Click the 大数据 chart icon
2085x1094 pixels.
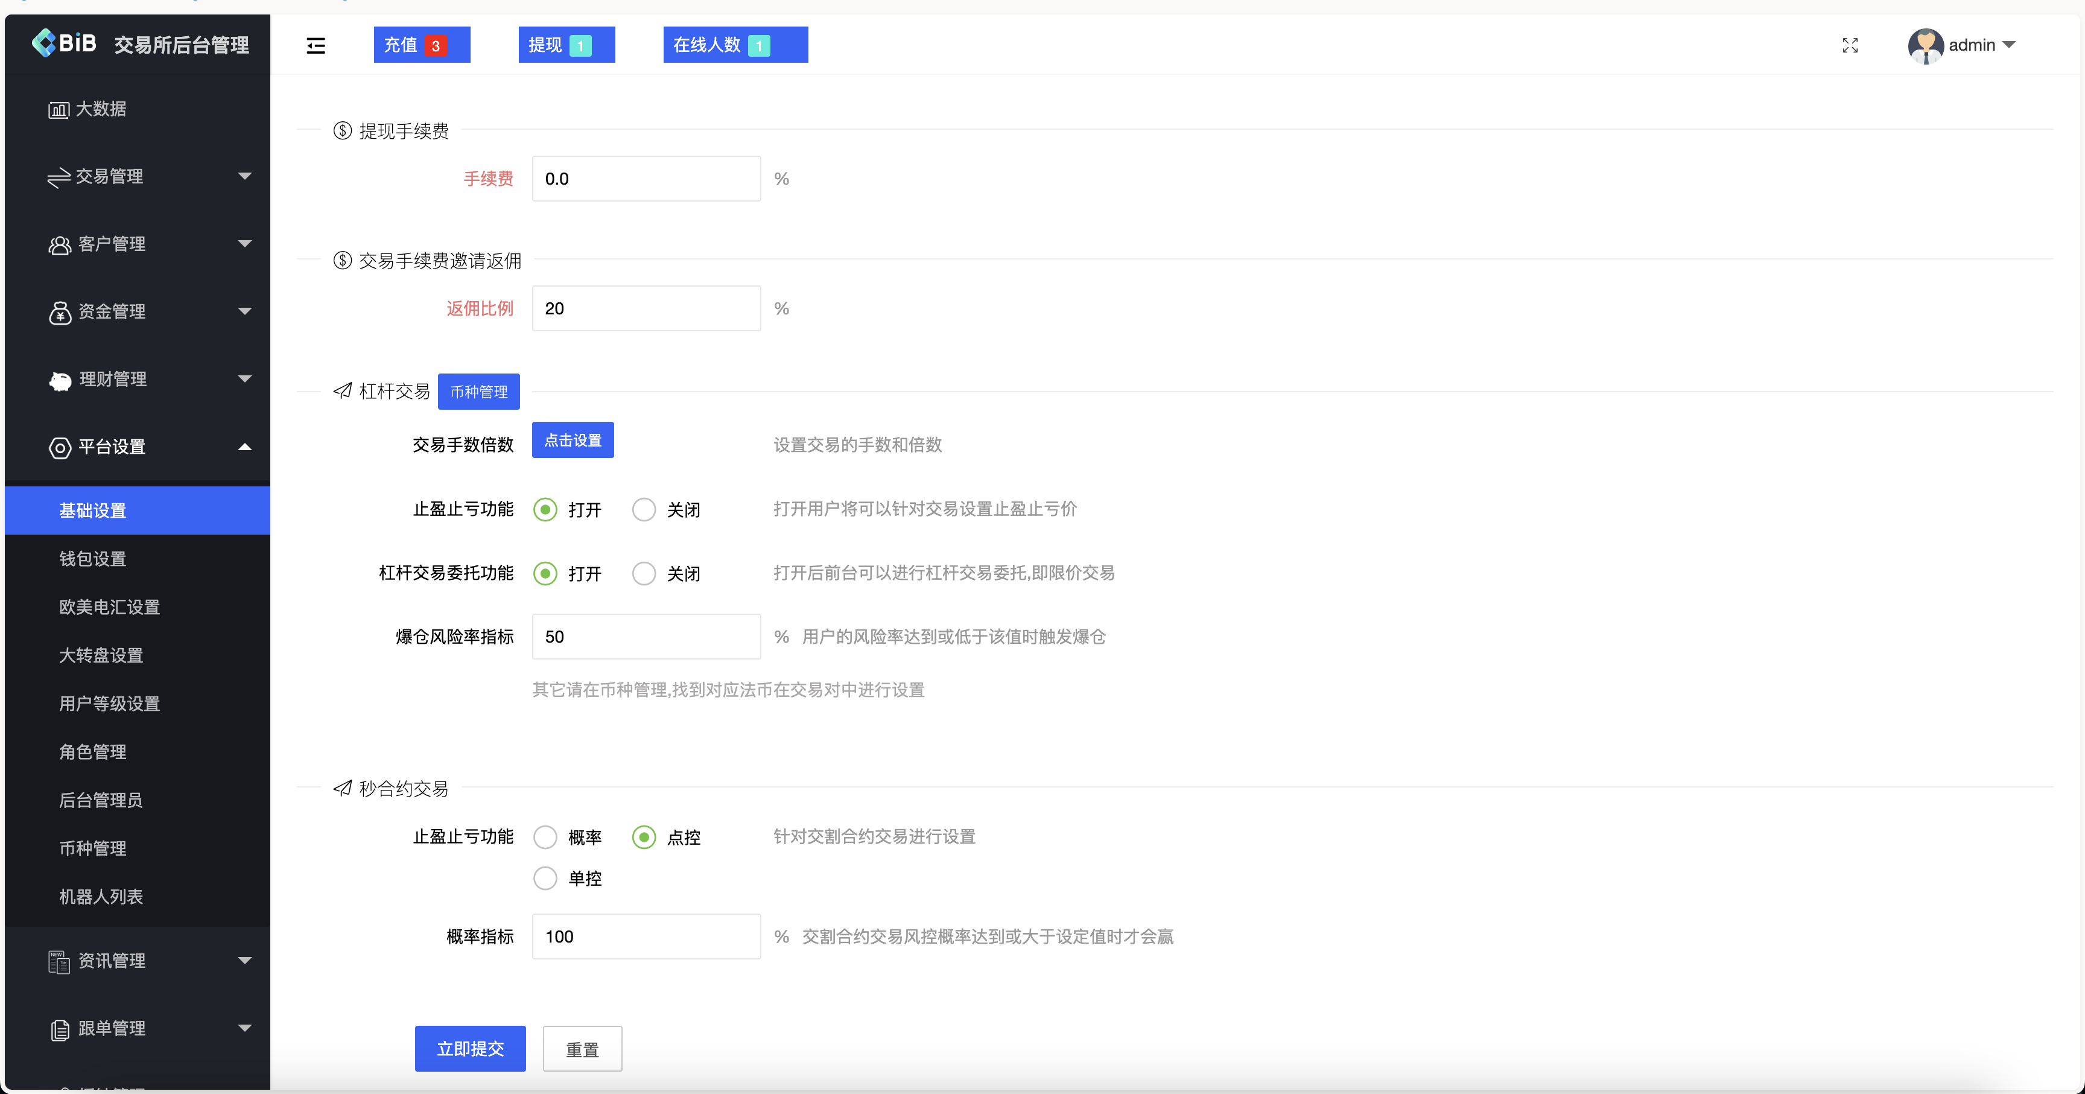point(59,109)
